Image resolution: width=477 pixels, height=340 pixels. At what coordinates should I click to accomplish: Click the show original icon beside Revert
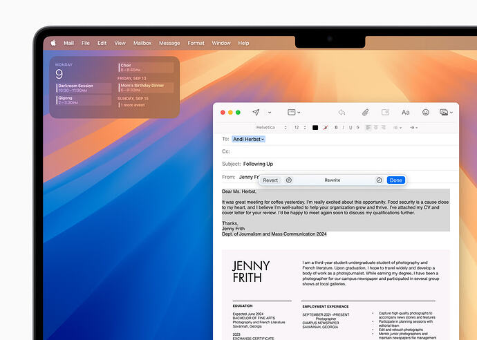tap(289, 180)
